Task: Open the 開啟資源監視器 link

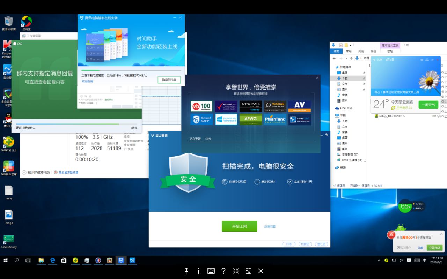Action: coord(66,172)
